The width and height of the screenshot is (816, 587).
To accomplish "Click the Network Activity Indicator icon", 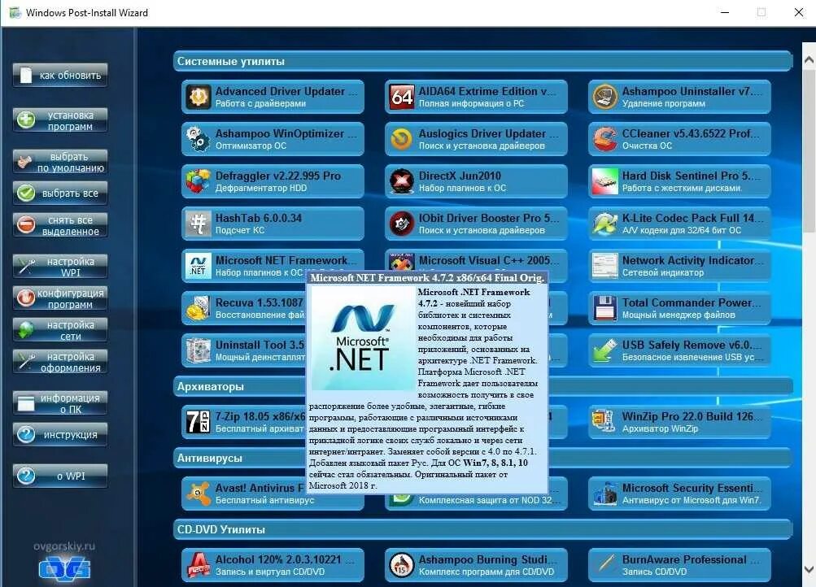I will point(604,266).
